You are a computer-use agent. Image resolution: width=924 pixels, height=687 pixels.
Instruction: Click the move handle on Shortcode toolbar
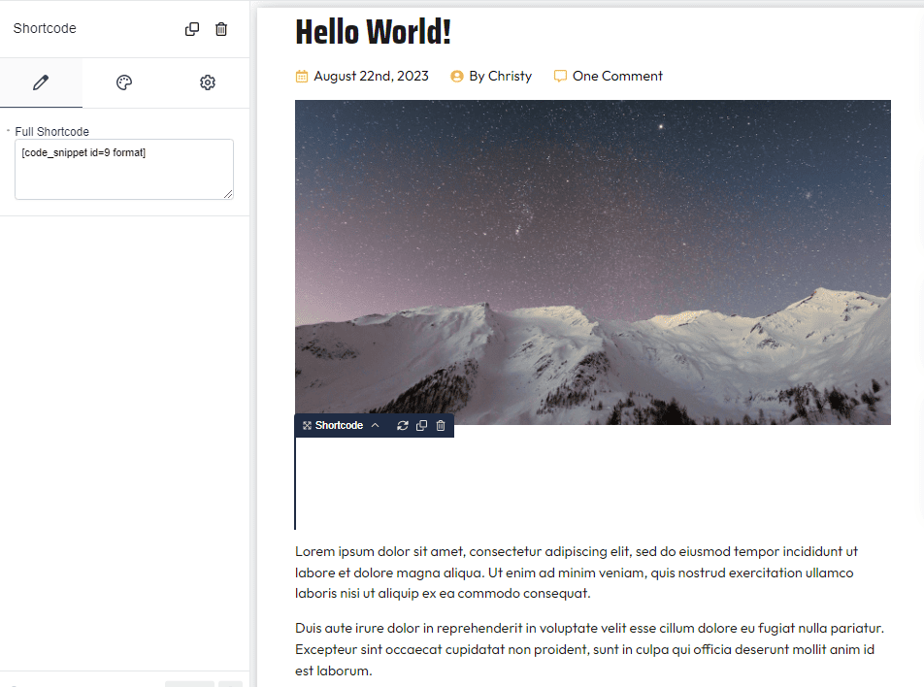pos(307,425)
